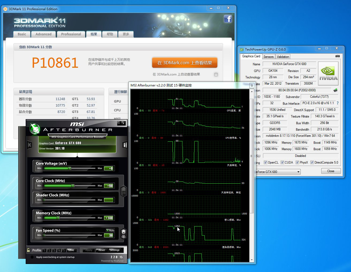Open Afterburner information i side button
This screenshot has width=351, height=272.
pos(124,145)
